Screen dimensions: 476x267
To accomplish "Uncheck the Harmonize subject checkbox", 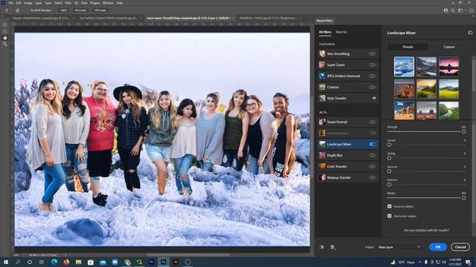I will 390,216.
